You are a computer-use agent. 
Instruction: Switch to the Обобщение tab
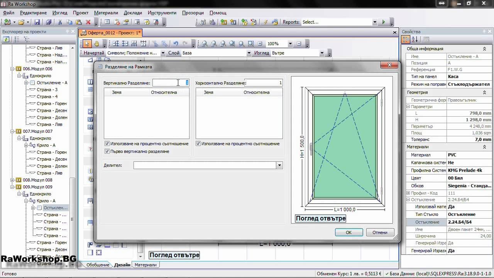click(98, 265)
